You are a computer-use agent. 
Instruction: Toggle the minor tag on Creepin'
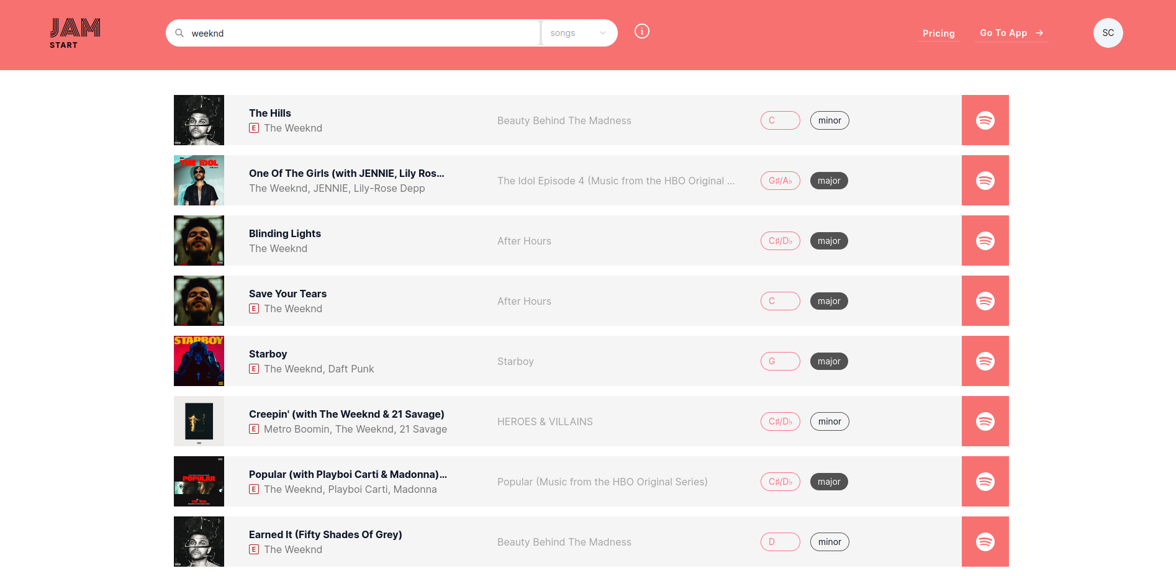(829, 421)
